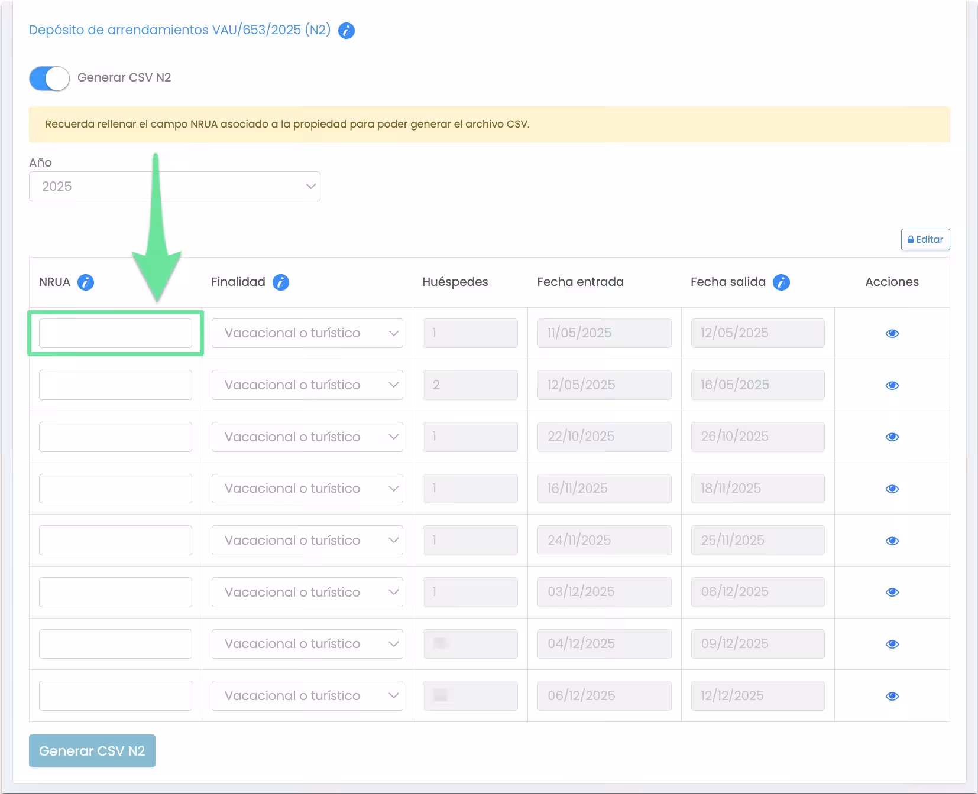Click eye icon for 22/10/2025 booking
The width and height of the screenshot is (978, 794).
pos(892,437)
